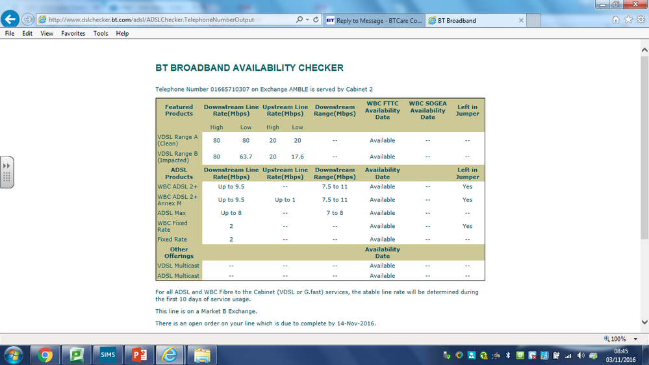Launch Chrome from the taskbar

(x=45, y=355)
